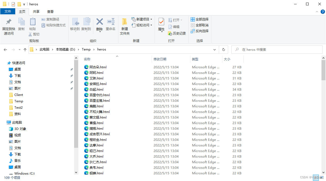Click History (历史记录) icon
This screenshot has width=326, height=181.
170,33
